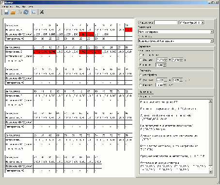Click the up arrow of the results text box scrollbar
This screenshot has width=220, height=185.
pos(210,101)
